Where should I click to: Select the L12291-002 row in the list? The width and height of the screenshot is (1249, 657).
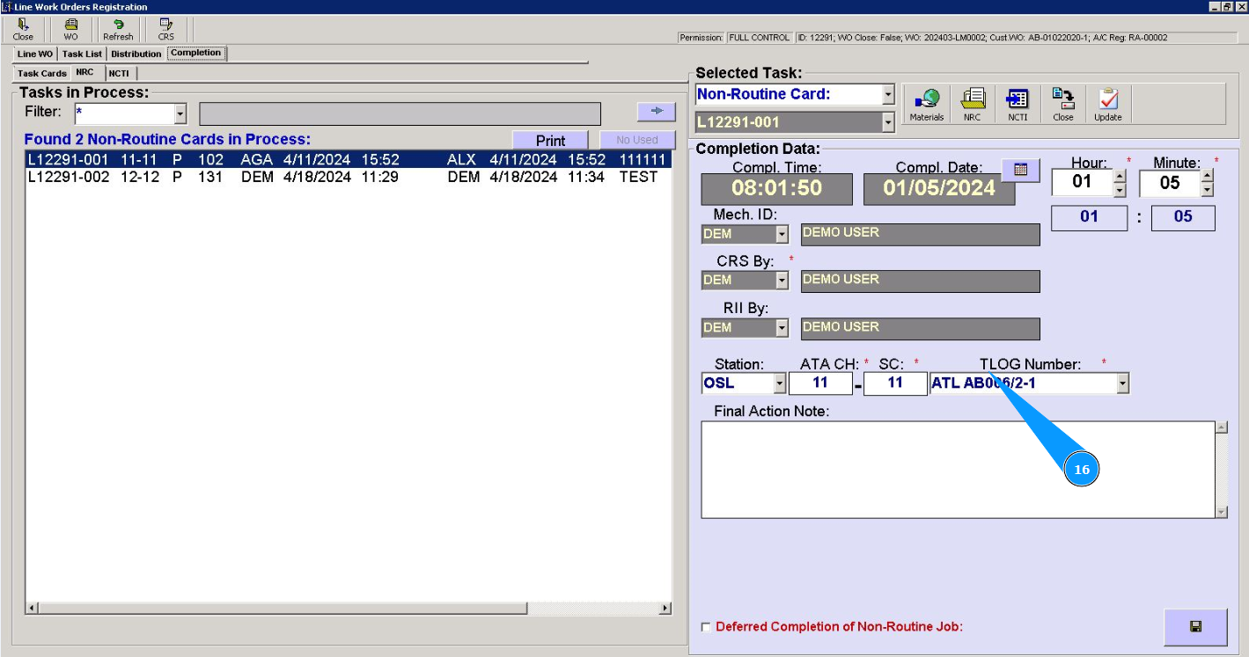pyautogui.click(x=343, y=177)
